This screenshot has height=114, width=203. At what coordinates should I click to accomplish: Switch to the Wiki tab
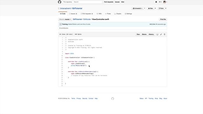[99, 14]
